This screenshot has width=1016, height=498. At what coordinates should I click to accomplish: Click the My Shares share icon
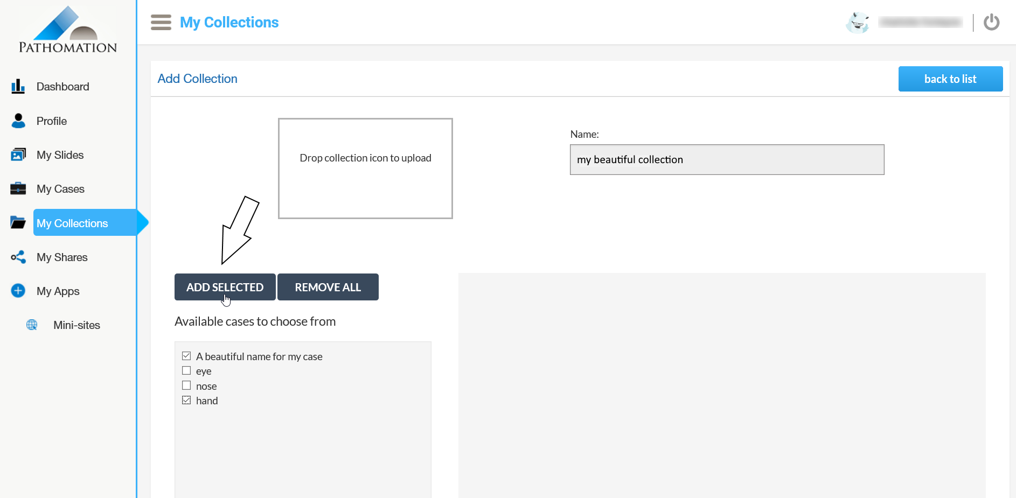click(x=18, y=257)
